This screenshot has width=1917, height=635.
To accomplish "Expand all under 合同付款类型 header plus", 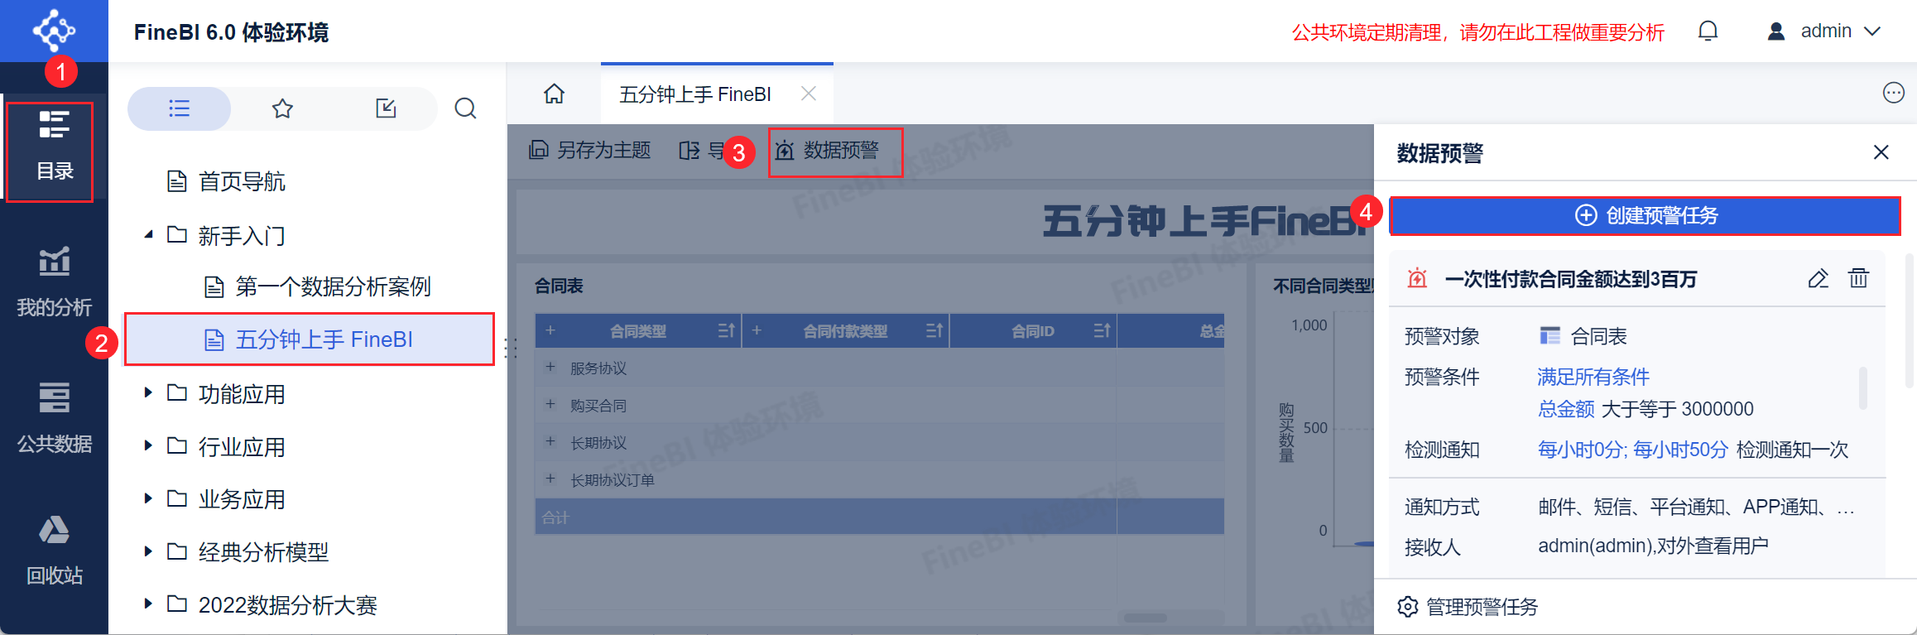I will (757, 330).
